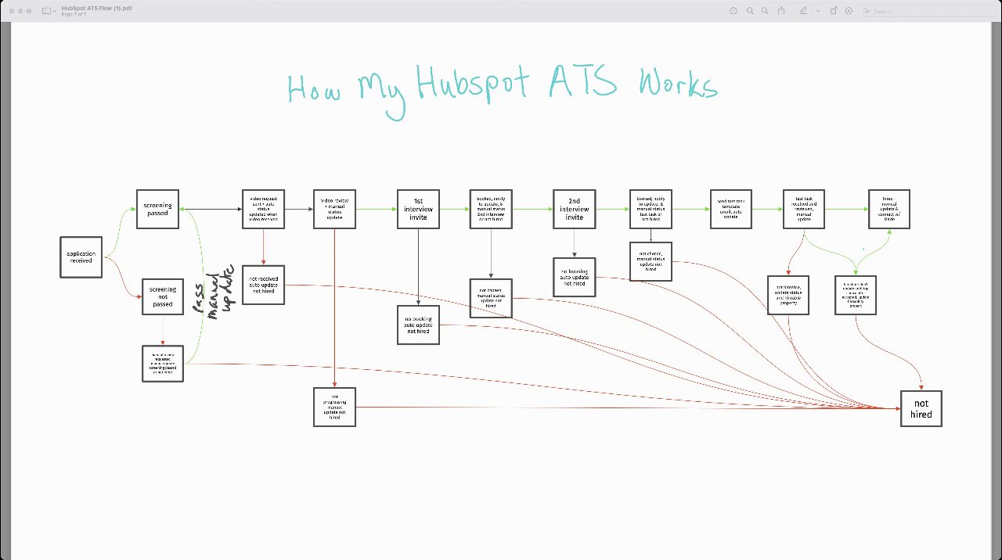Expand the highlight color dropdown arrow

817,11
